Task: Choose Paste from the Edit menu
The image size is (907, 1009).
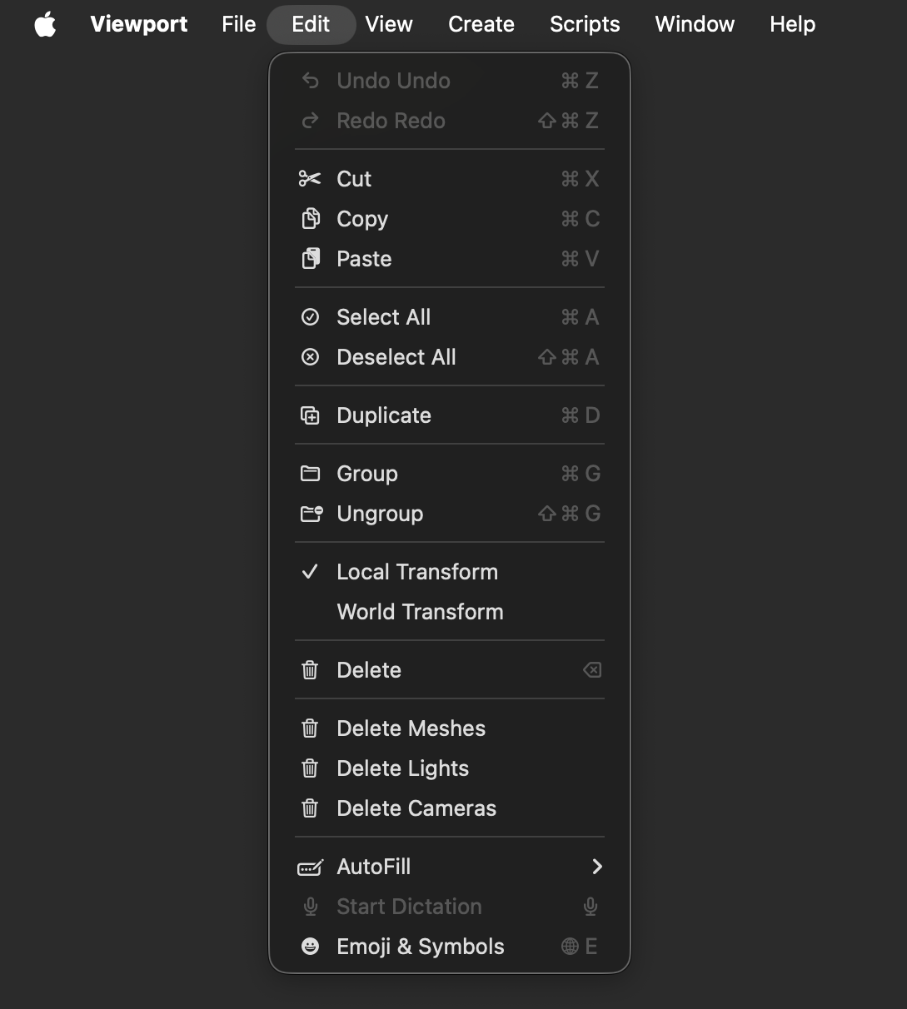Action: coord(450,259)
